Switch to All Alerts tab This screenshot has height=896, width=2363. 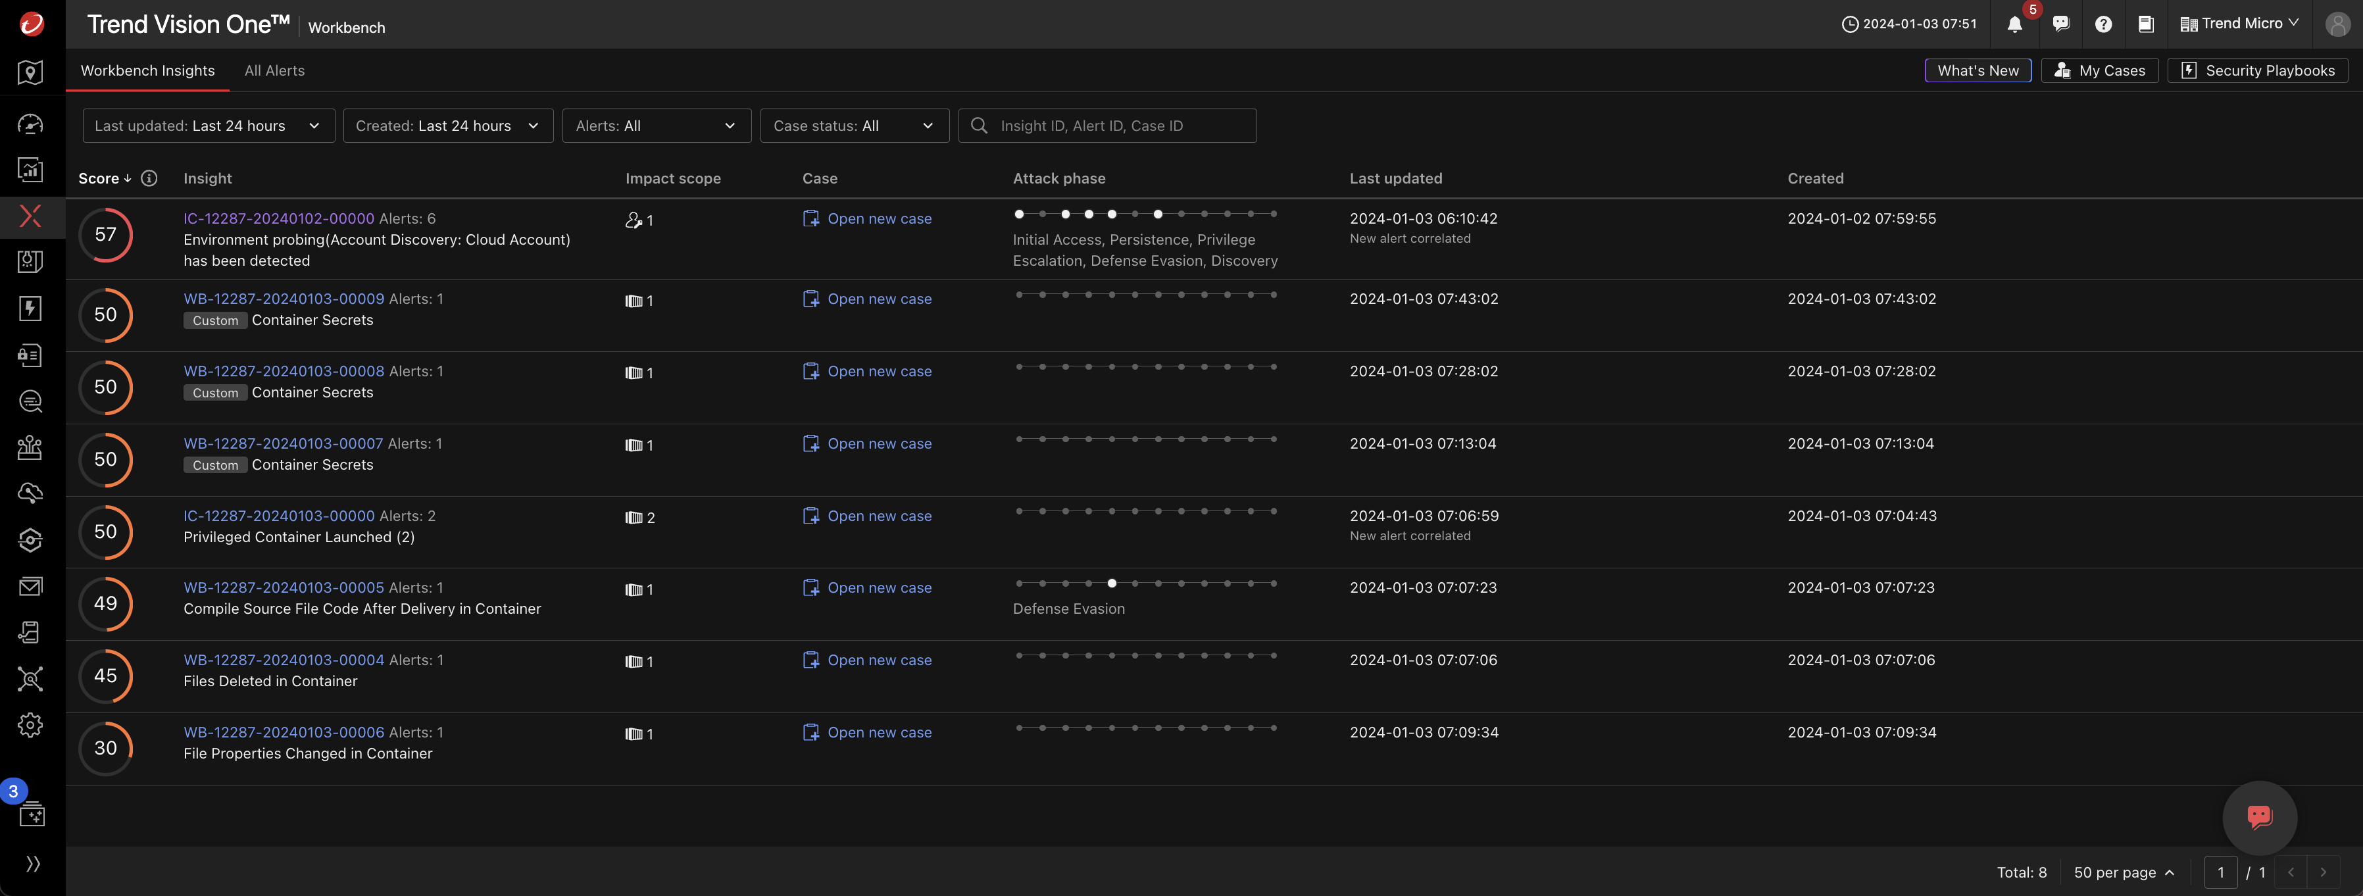click(274, 70)
